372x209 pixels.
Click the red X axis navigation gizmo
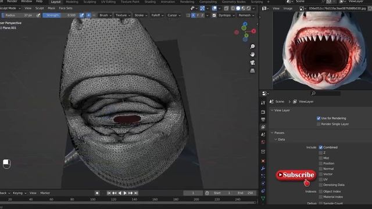[253, 31]
